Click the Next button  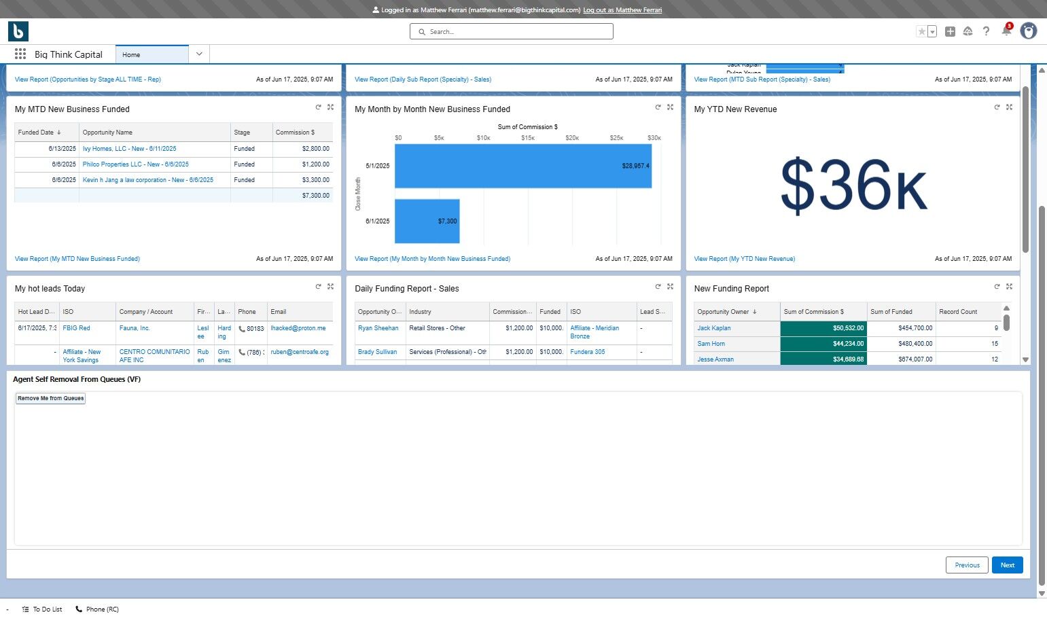point(1008,565)
